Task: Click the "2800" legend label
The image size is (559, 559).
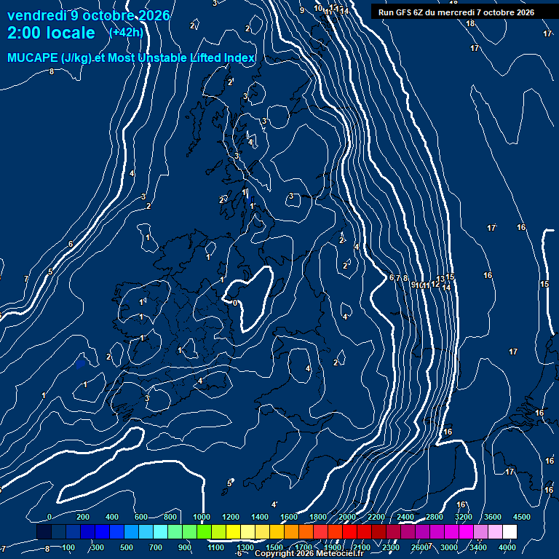Action: (435, 517)
